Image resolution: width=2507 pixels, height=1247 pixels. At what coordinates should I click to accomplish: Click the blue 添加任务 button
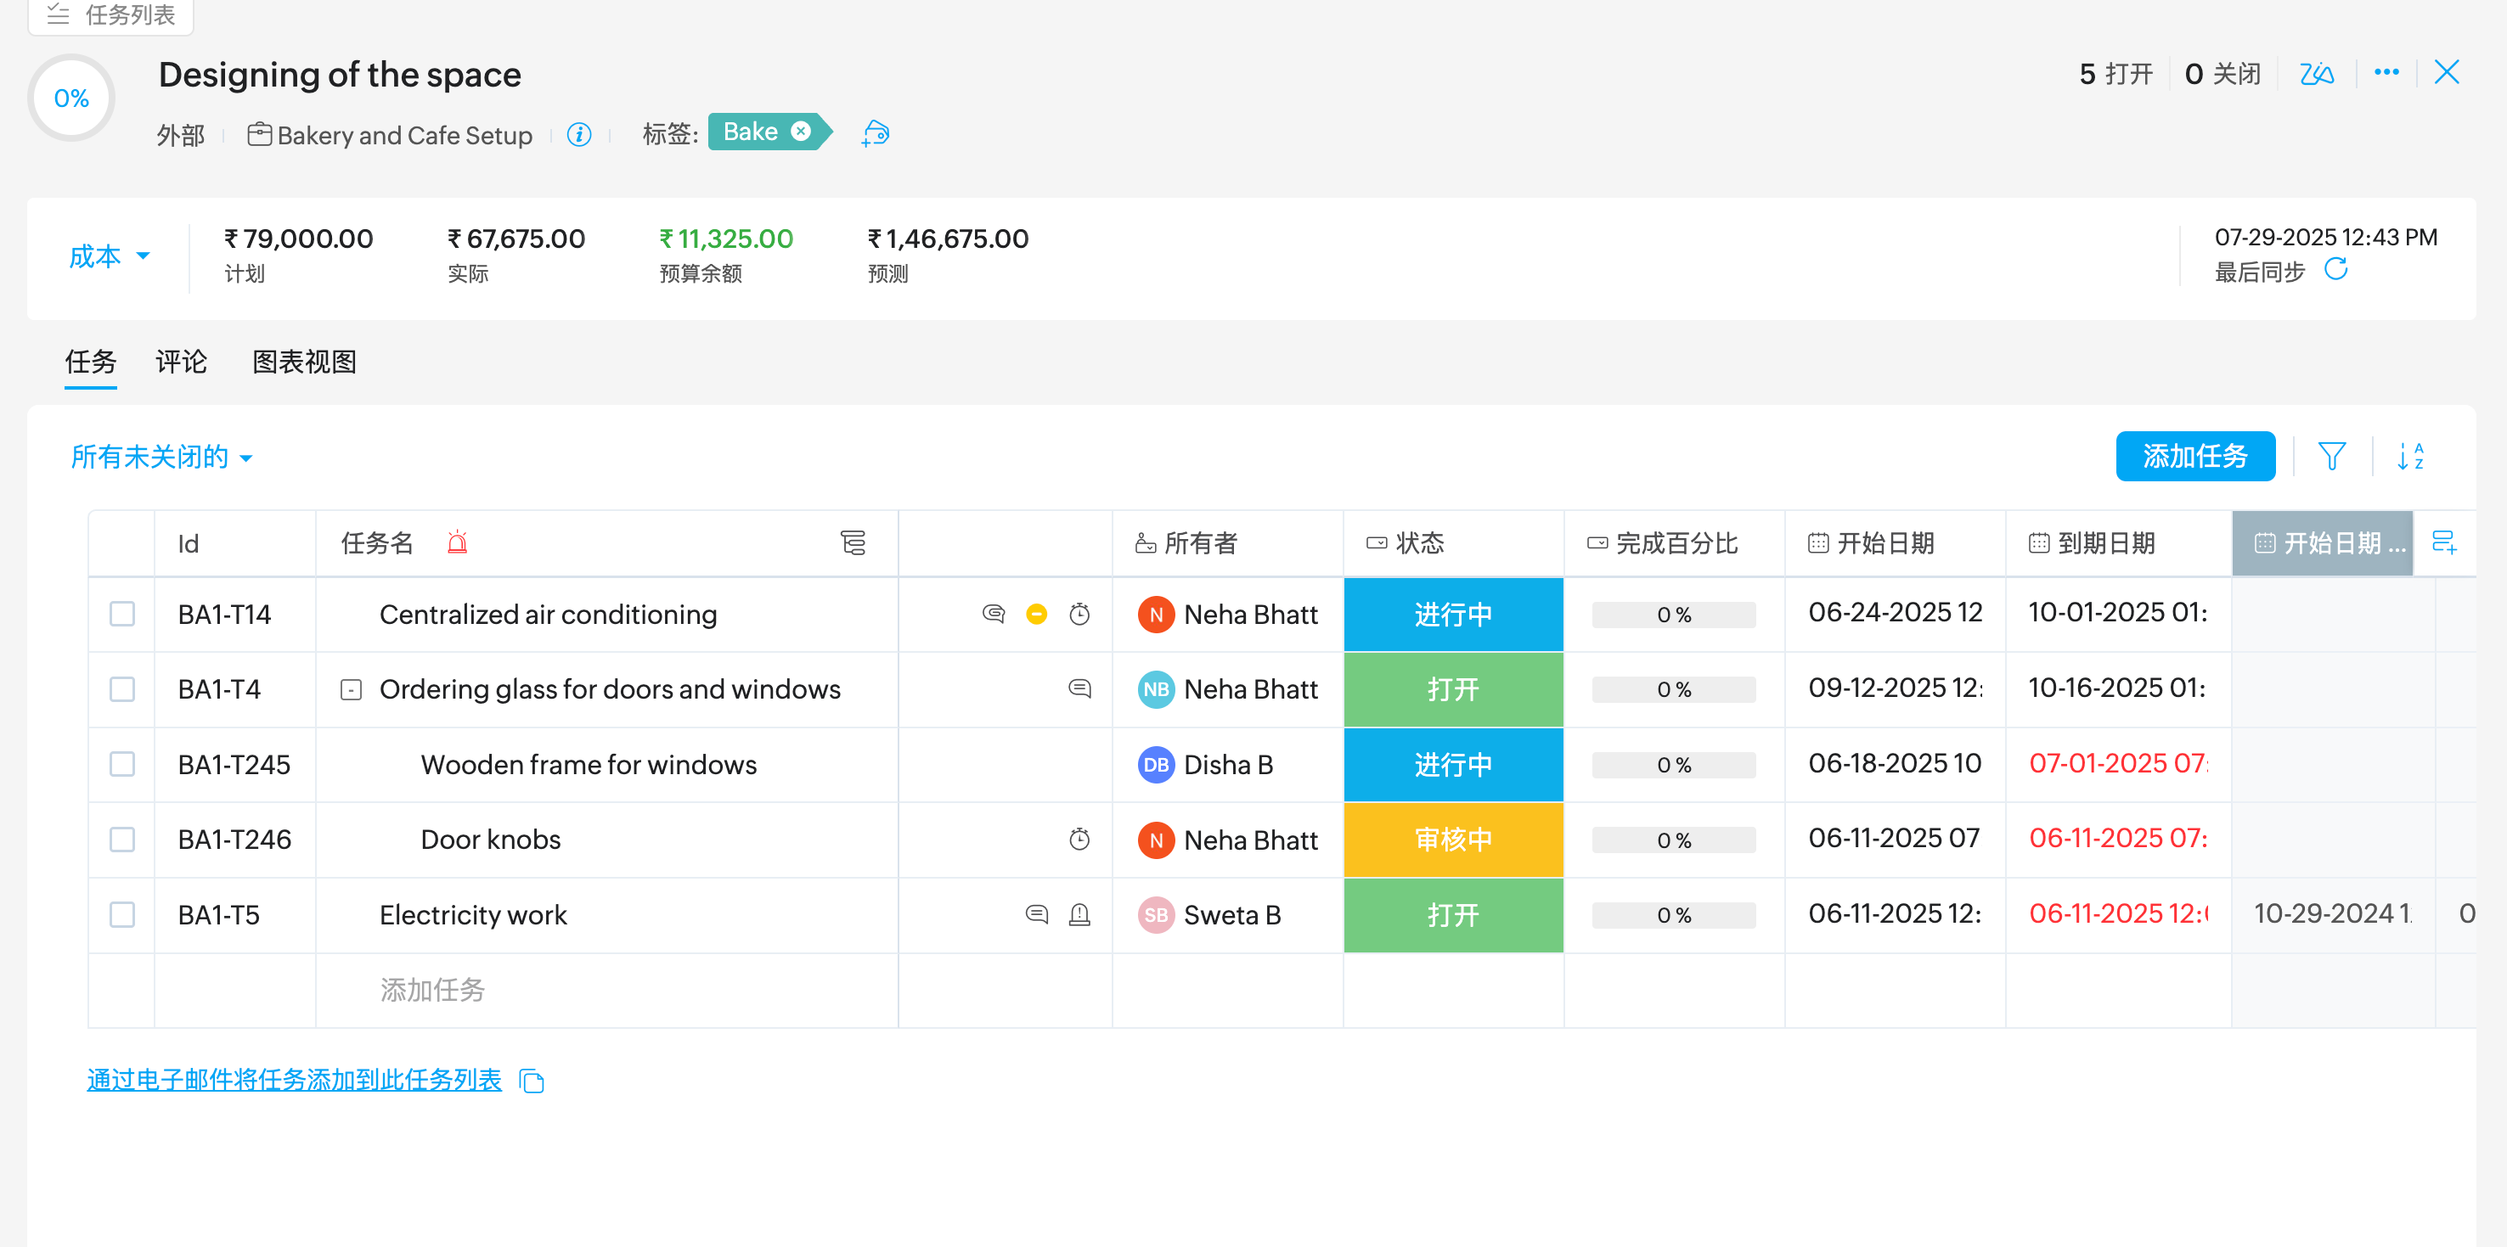[x=2194, y=456]
